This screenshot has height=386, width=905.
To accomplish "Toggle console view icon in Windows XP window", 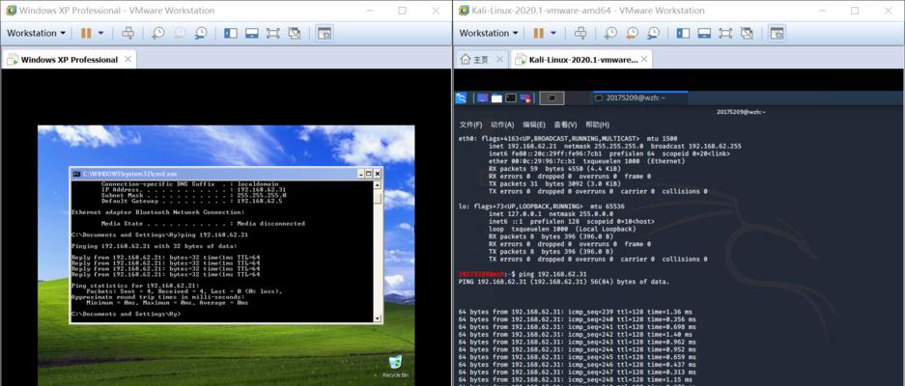I will point(325,33).
